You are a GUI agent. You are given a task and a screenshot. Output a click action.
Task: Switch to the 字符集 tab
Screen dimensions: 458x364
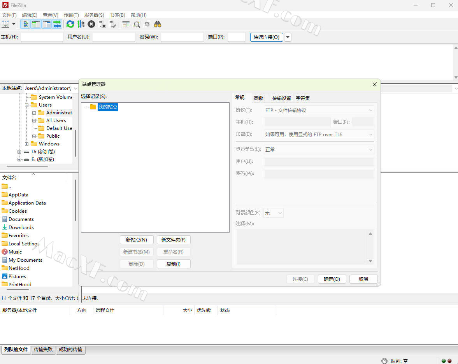[303, 98]
